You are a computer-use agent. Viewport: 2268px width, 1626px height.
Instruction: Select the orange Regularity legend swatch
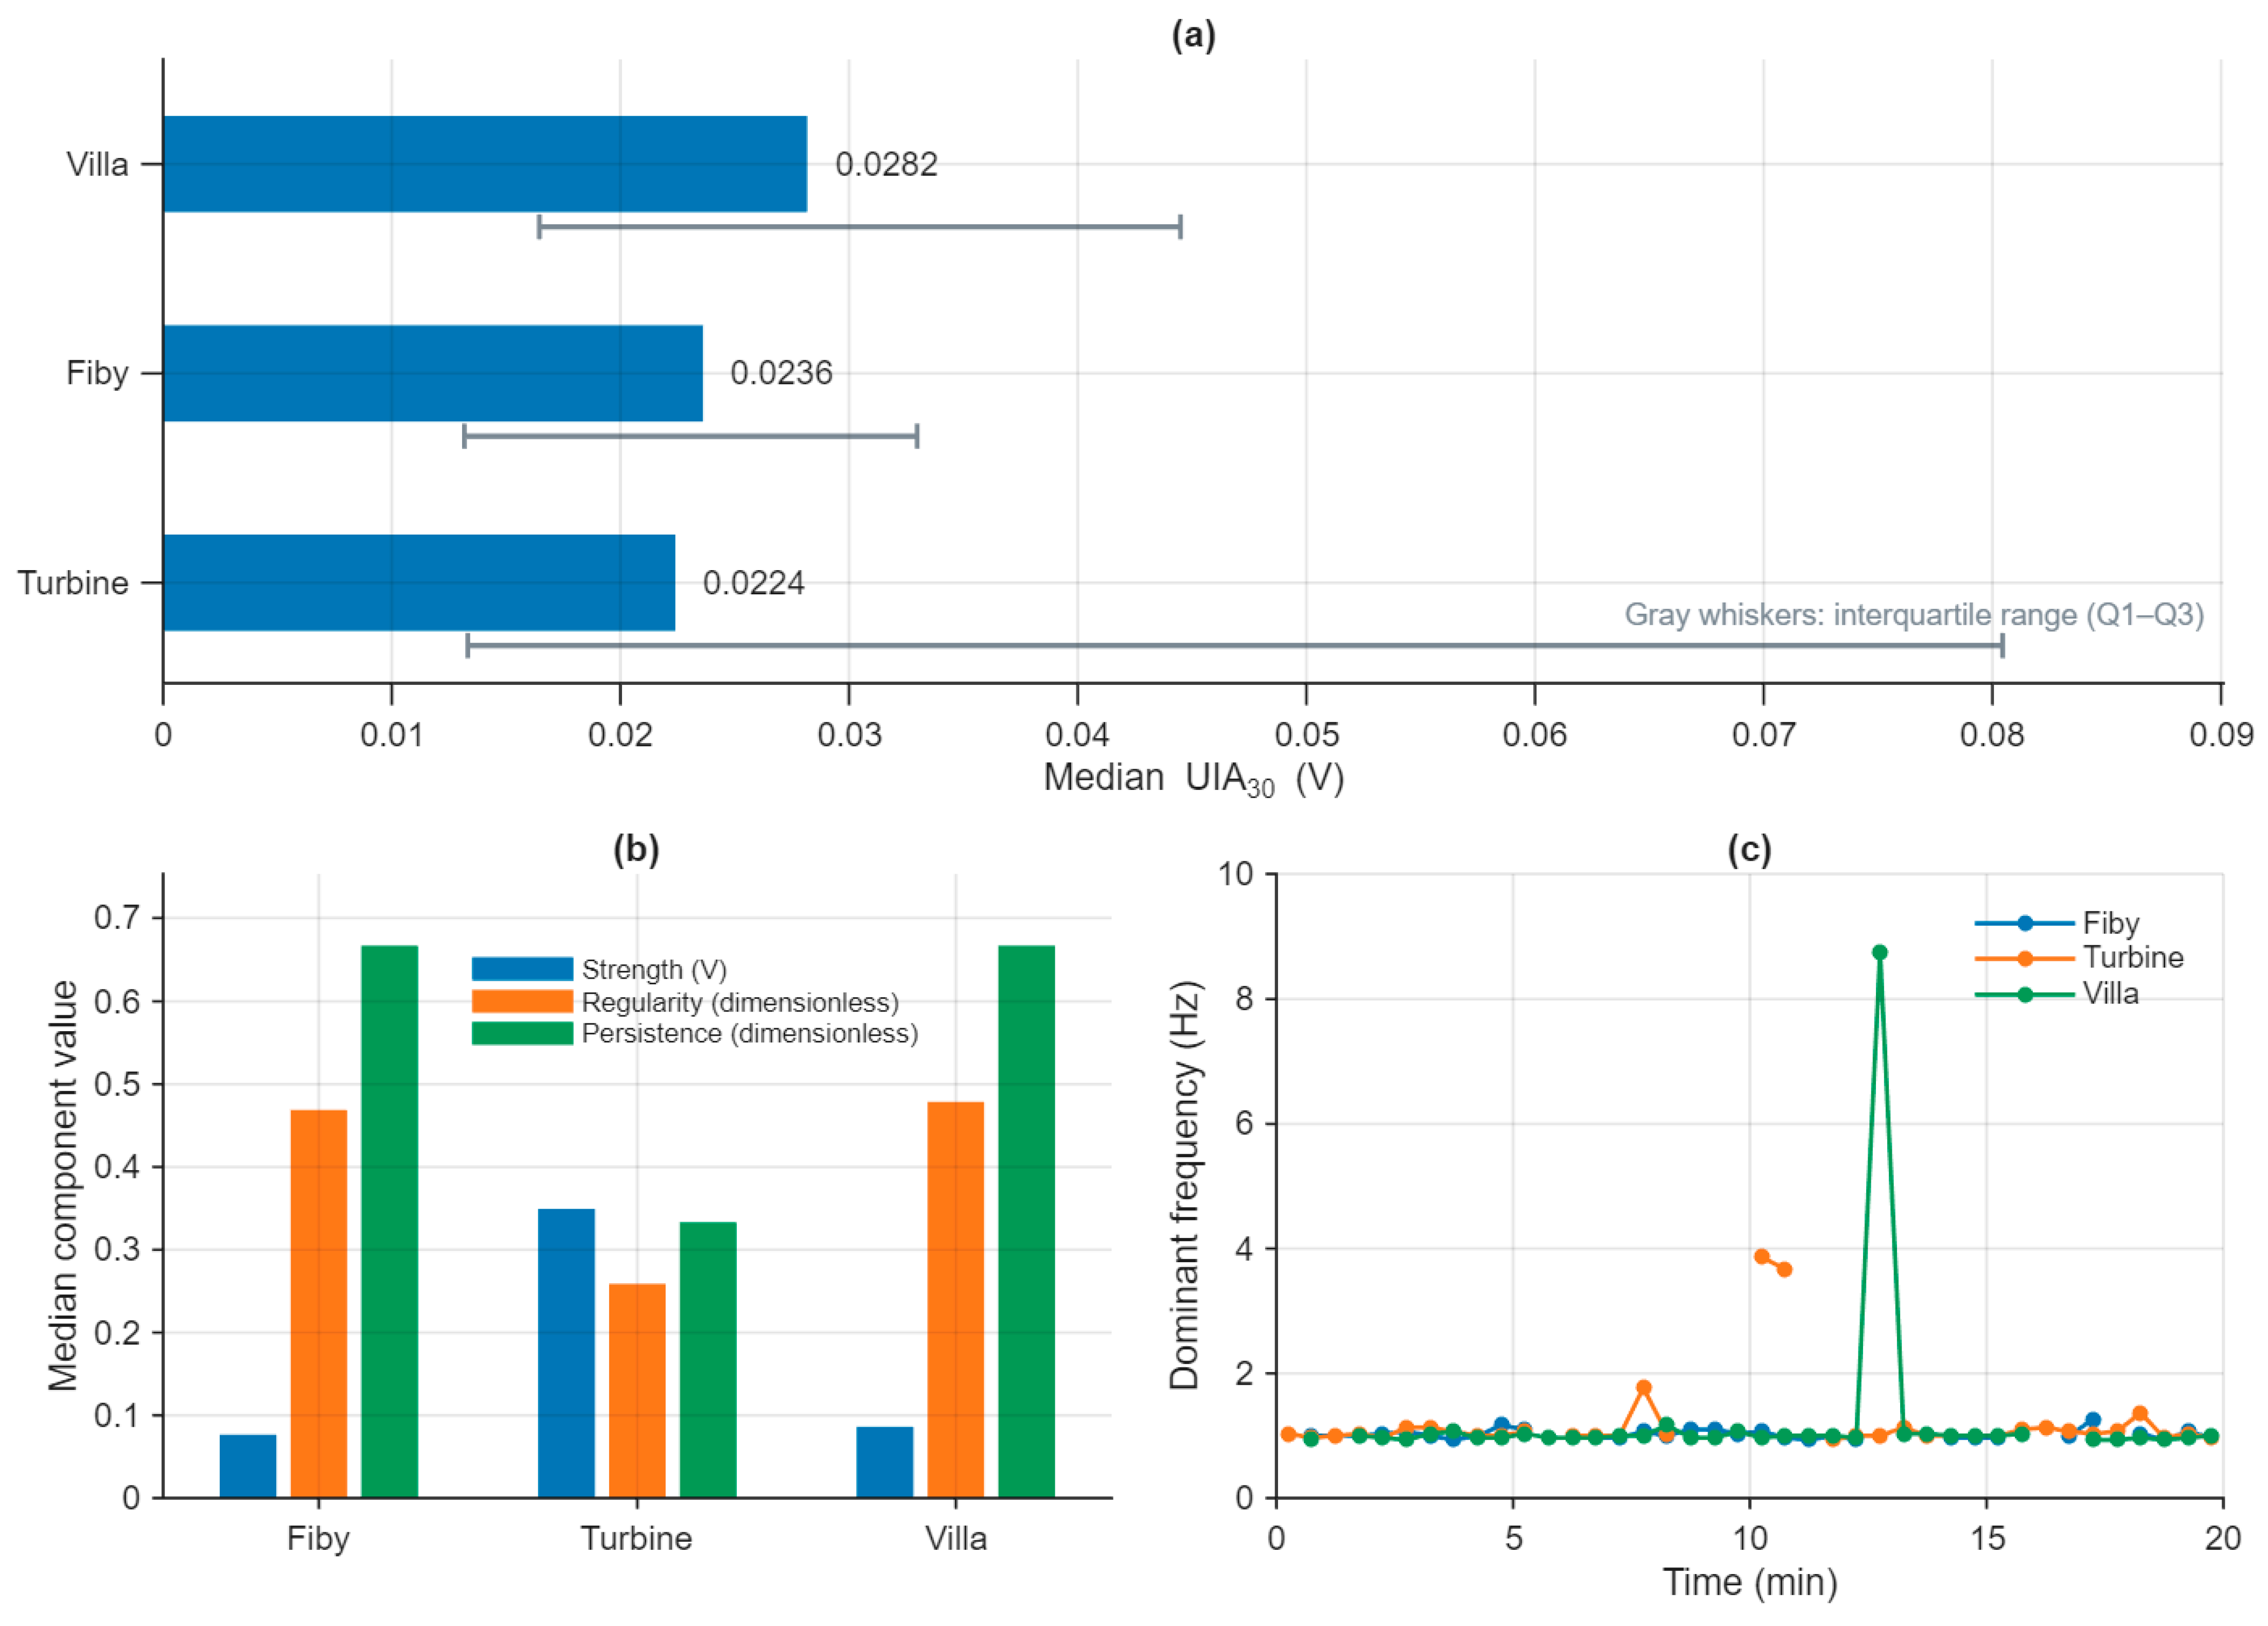coord(522,1001)
